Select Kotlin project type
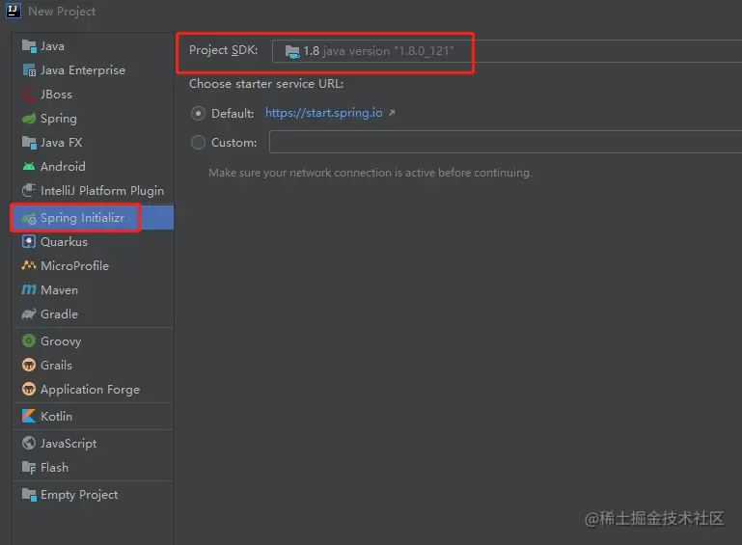This screenshot has height=545, width=742. click(93, 416)
